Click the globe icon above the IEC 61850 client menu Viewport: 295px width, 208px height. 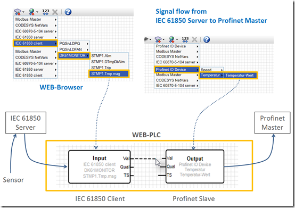[x=31, y=12]
